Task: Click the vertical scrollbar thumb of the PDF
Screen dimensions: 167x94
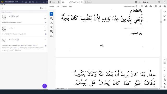Action: pos(161,22)
